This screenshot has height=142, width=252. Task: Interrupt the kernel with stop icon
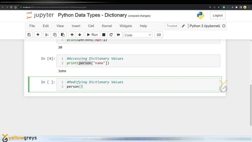(x=104, y=35)
